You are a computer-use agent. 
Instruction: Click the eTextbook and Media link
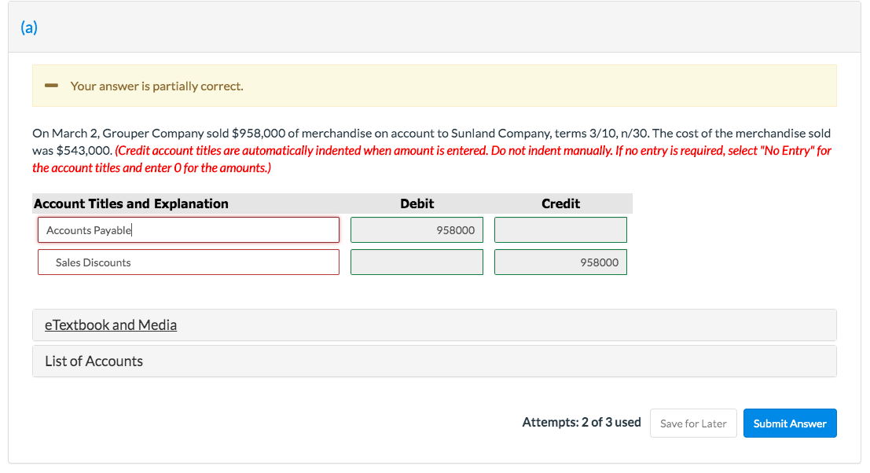[110, 324]
